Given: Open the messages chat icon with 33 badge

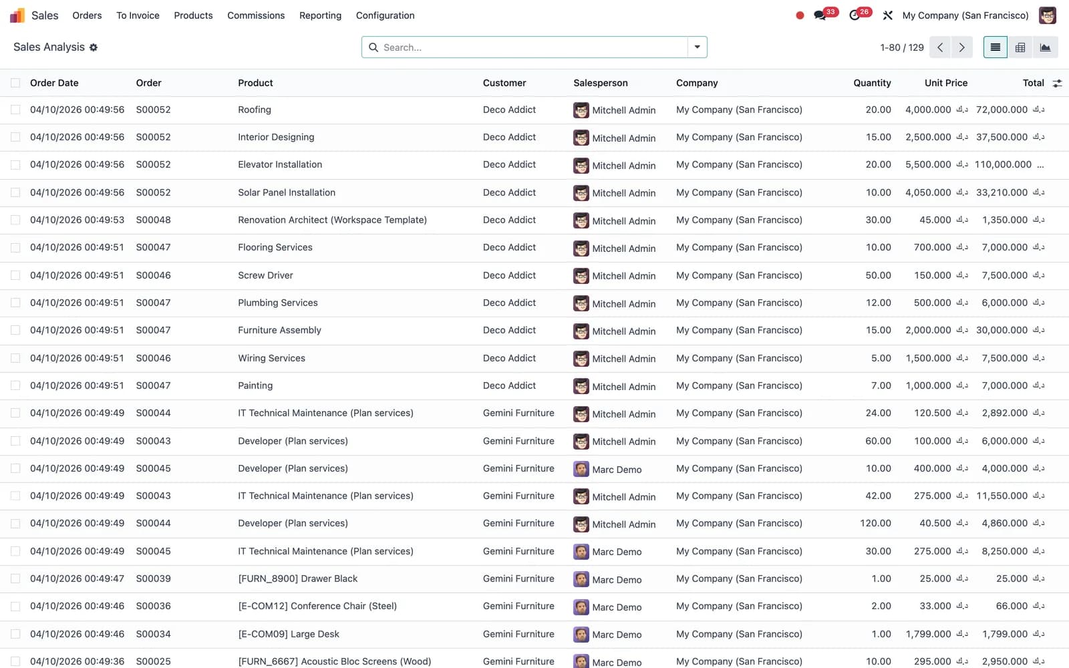Looking at the screenshot, I should coord(820,15).
